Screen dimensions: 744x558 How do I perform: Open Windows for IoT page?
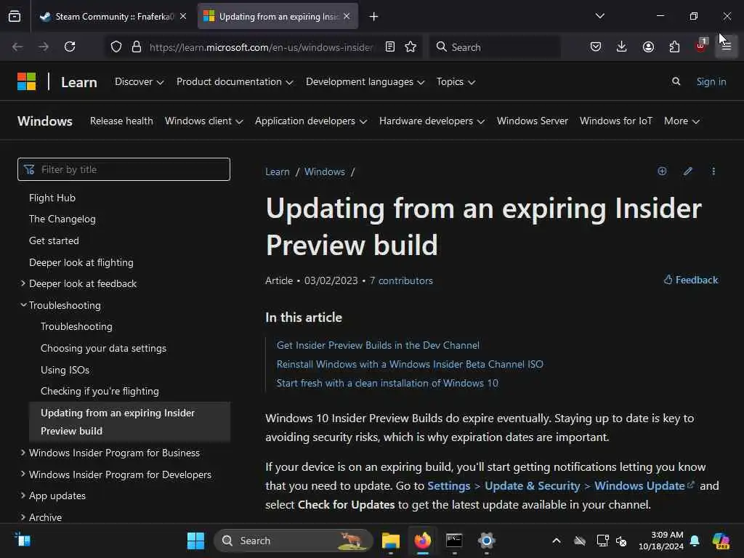click(616, 121)
